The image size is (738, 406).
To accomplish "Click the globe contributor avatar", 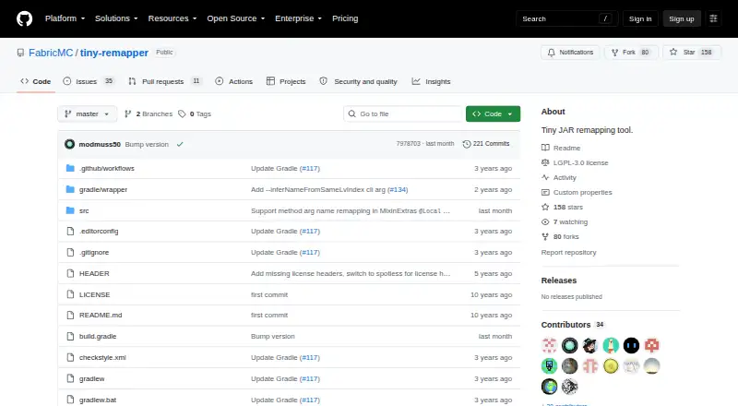I will (x=549, y=387).
